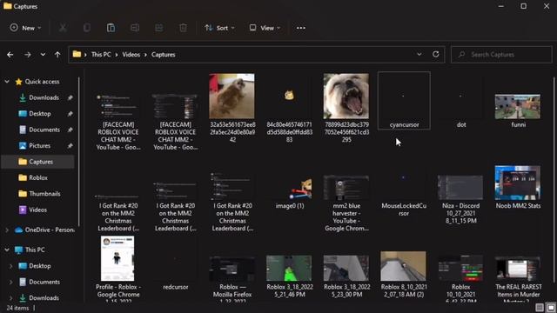Open the New item menu
This screenshot has height=313, width=557.
[x=25, y=28]
